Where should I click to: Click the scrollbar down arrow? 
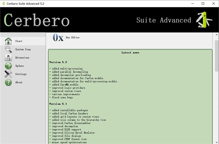pos(216,142)
